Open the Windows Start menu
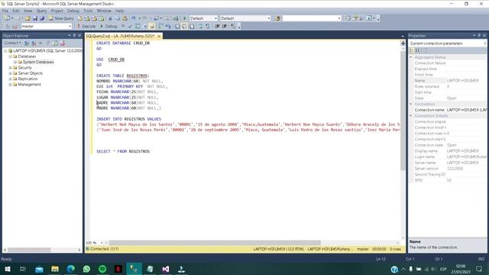The image size is (489, 275). tap(7, 269)
